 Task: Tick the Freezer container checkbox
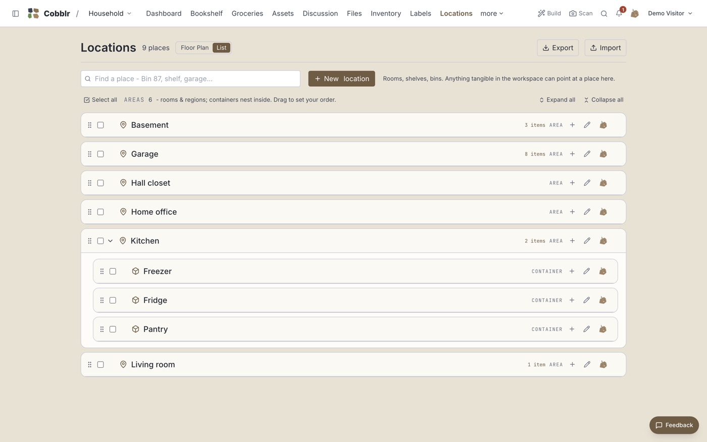tap(113, 271)
